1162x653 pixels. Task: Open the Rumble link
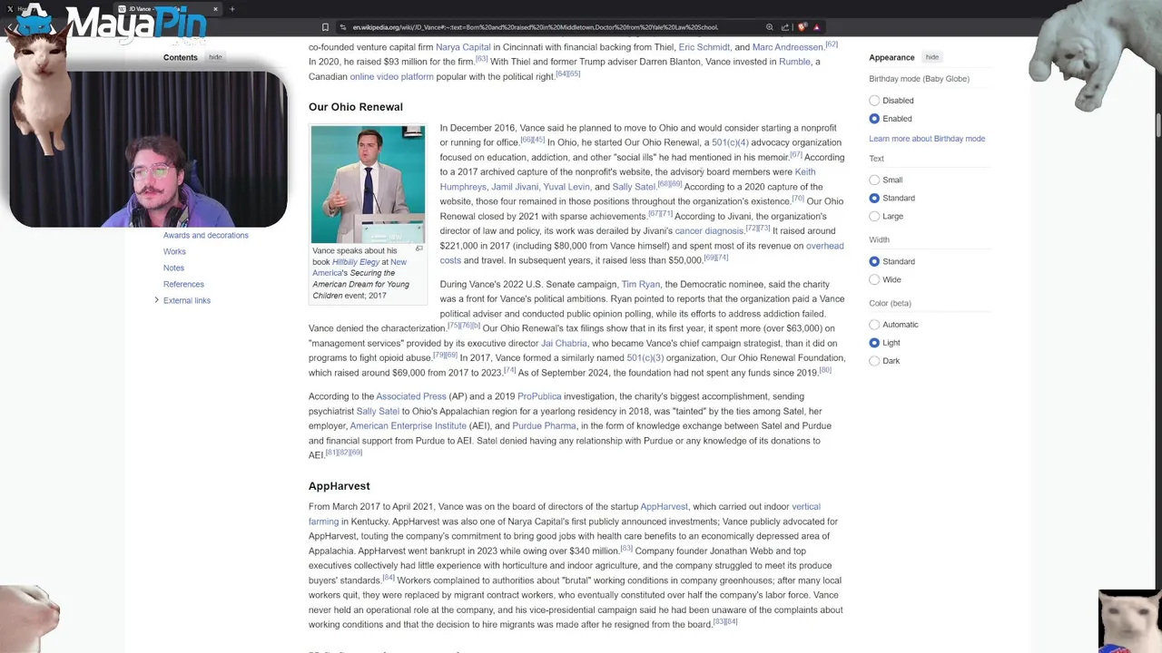(794, 62)
